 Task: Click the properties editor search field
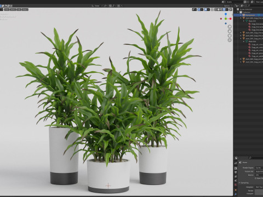click(x=256, y=158)
